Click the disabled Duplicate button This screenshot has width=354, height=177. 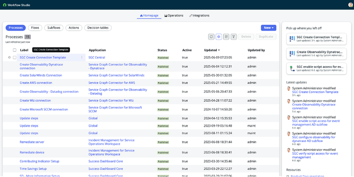(x=266, y=36)
